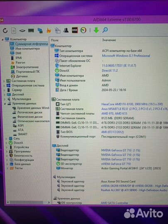Click the green download arrow update icon
The width and height of the screenshot is (168, 224).
(96, 30)
